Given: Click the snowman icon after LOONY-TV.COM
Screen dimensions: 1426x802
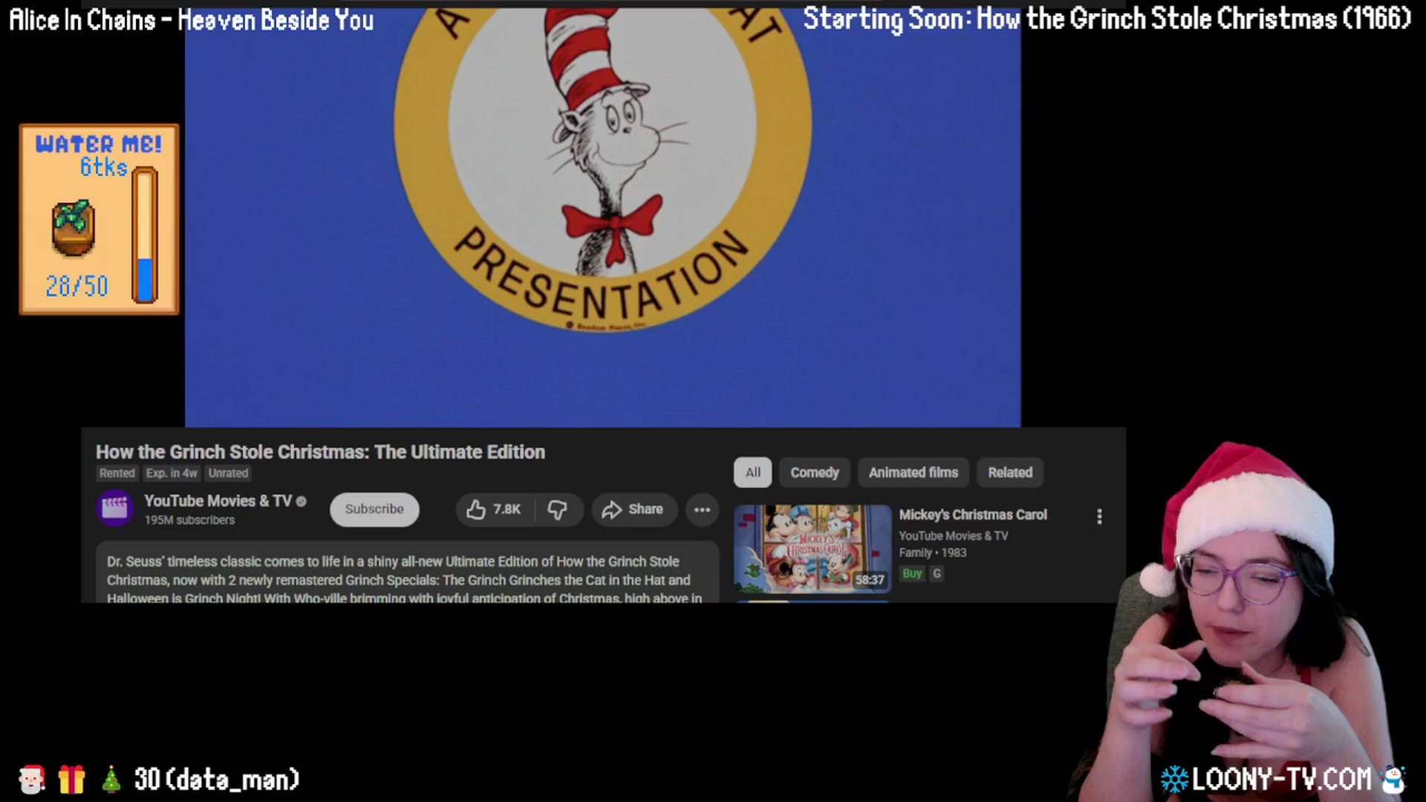Looking at the screenshot, I should pos(1393,780).
